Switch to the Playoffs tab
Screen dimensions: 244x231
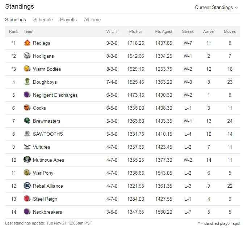coord(68,20)
